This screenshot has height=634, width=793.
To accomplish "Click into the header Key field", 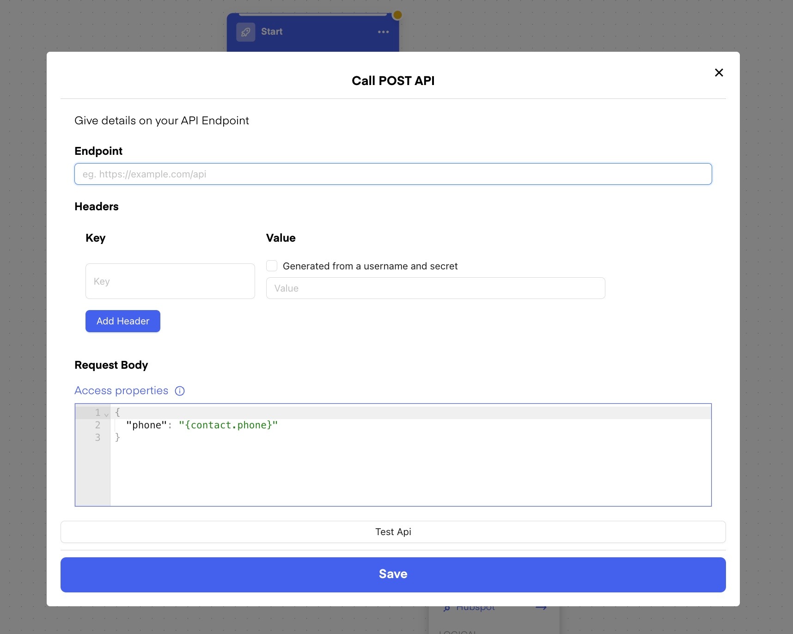I will click(x=170, y=281).
